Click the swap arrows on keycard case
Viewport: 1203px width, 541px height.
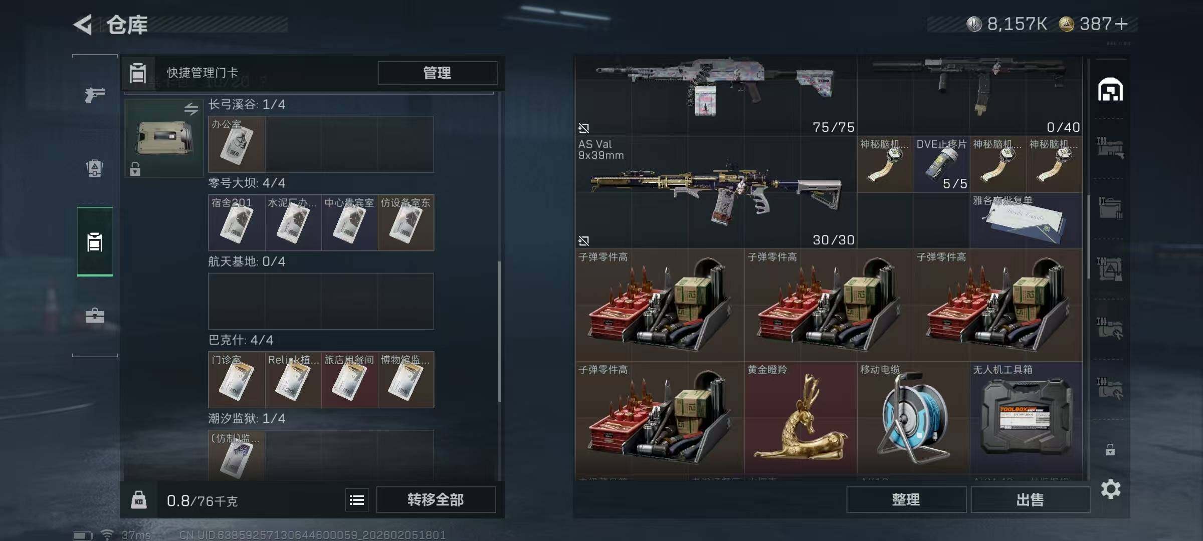point(191,109)
